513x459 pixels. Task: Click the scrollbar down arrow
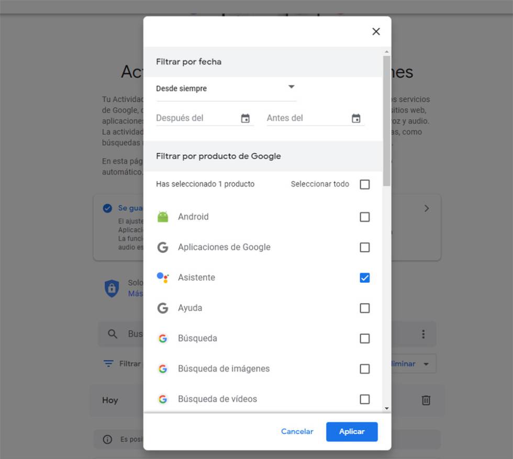pyautogui.click(x=387, y=408)
